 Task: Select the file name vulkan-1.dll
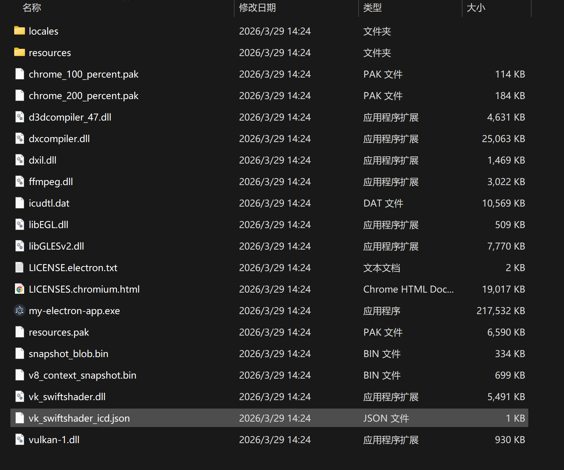[54, 440]
